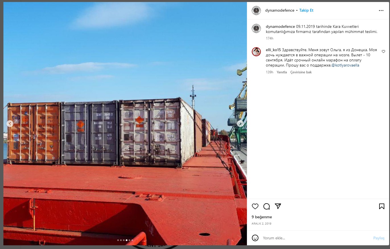Share post via paper plane icon
Screen dimensions: 390x249
pyautogui.click(x=278, y=206)
